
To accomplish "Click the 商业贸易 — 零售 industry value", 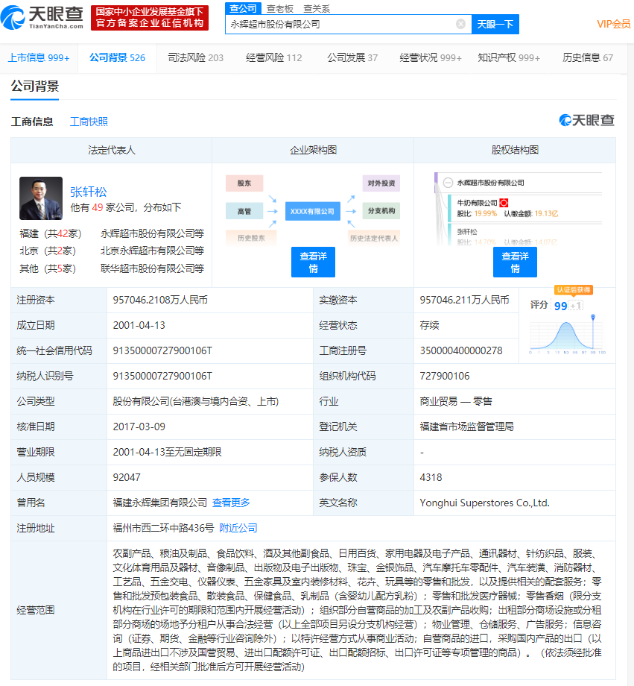I will tap(456, 402).
